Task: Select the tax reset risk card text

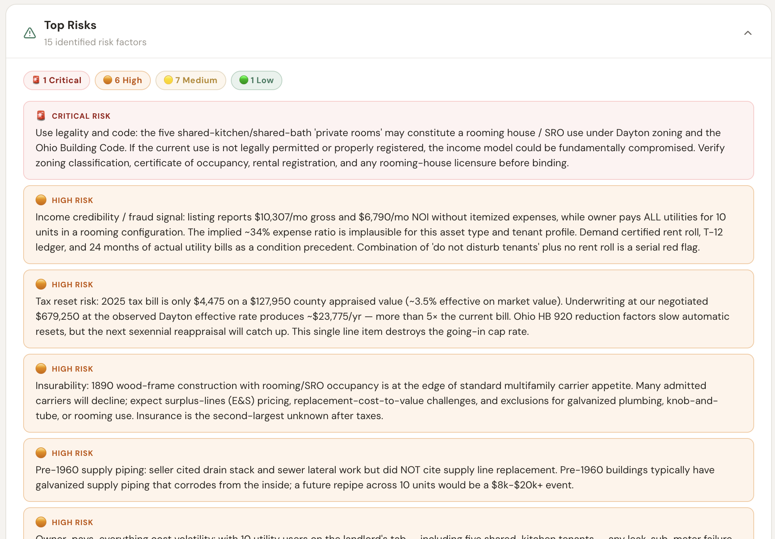Action: click(382, 316)
